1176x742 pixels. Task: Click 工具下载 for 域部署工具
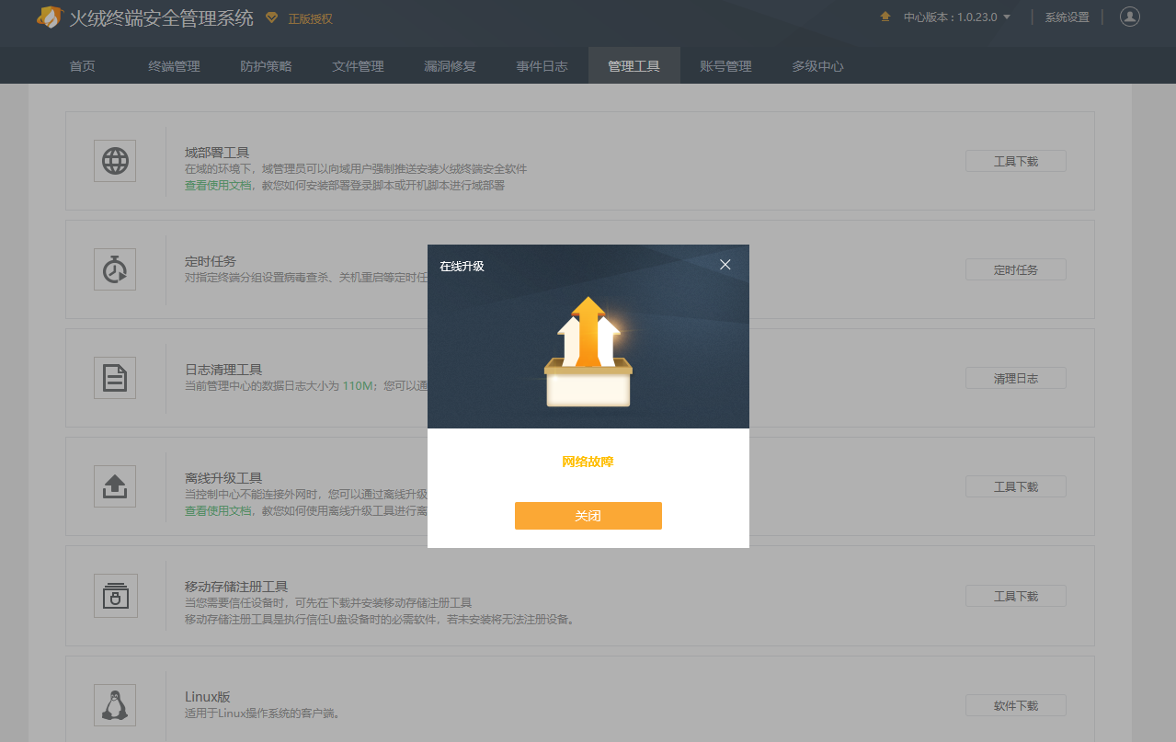pyautogui.click(x=1015, y=160)
